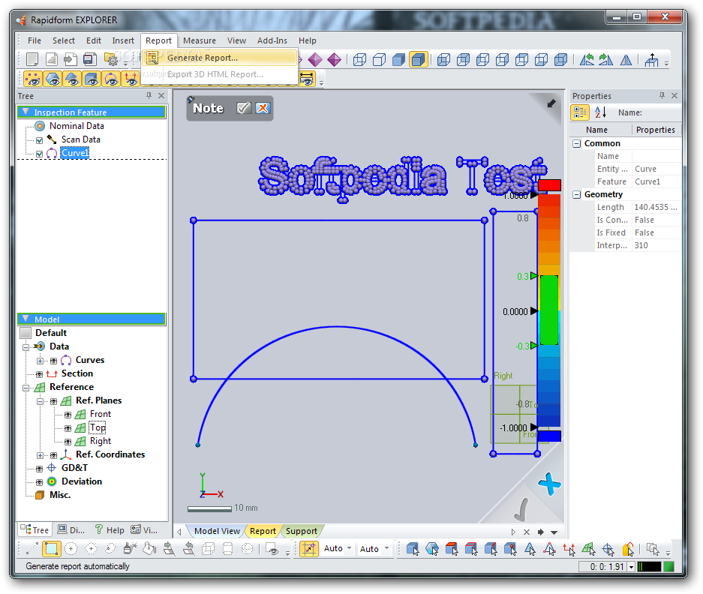Select hidden-line display cube icon
This screenshot has height=594, width=703.
[380, 59]
